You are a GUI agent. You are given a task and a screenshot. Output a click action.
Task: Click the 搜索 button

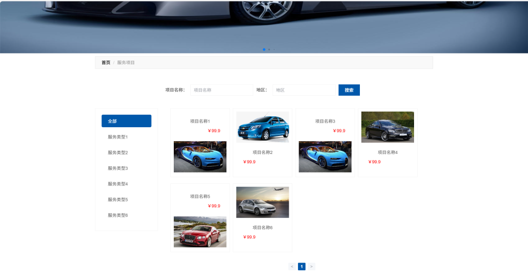(x=349, y=90)
